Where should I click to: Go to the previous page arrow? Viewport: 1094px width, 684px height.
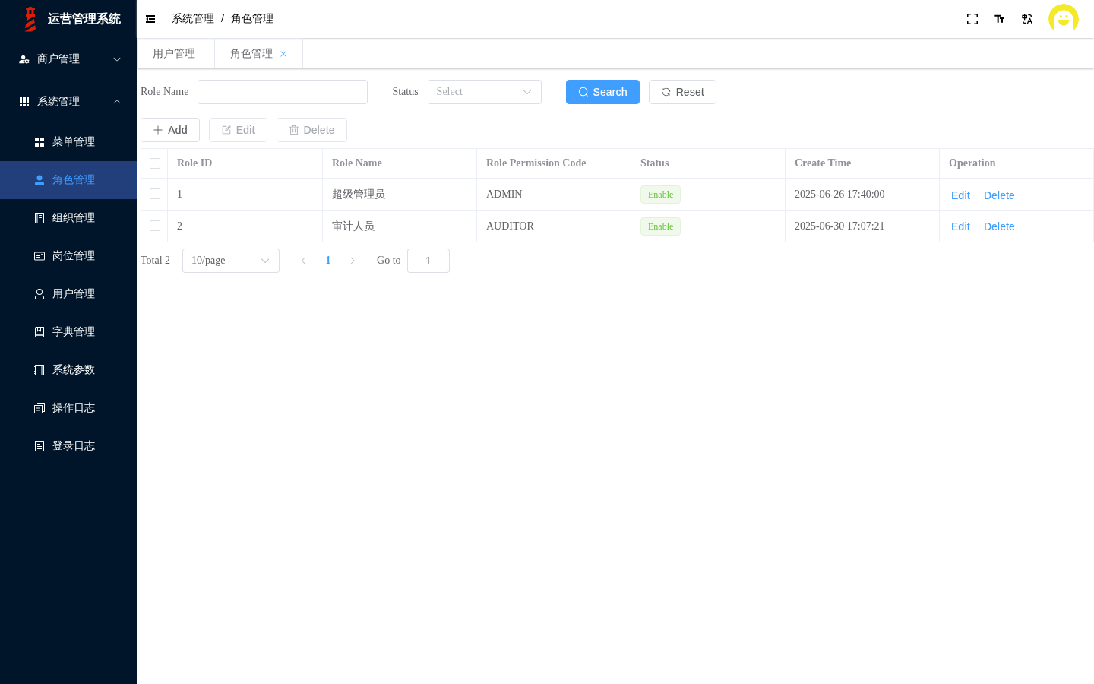click(x=303, y=261)
